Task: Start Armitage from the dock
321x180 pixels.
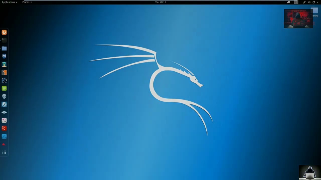Action: 4,64
